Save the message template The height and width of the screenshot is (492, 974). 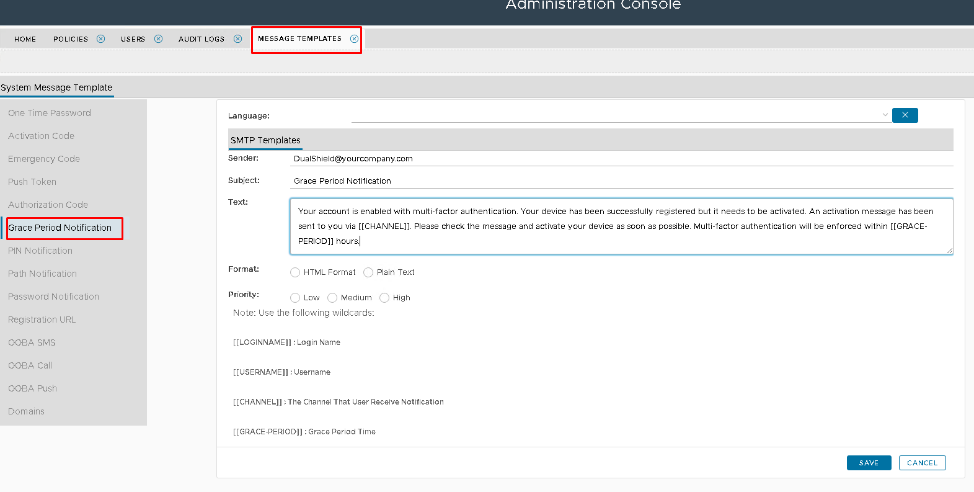click(x=869, y=463)
